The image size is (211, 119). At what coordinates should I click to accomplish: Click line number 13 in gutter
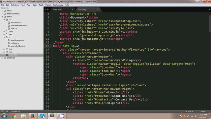coord(47,46)
